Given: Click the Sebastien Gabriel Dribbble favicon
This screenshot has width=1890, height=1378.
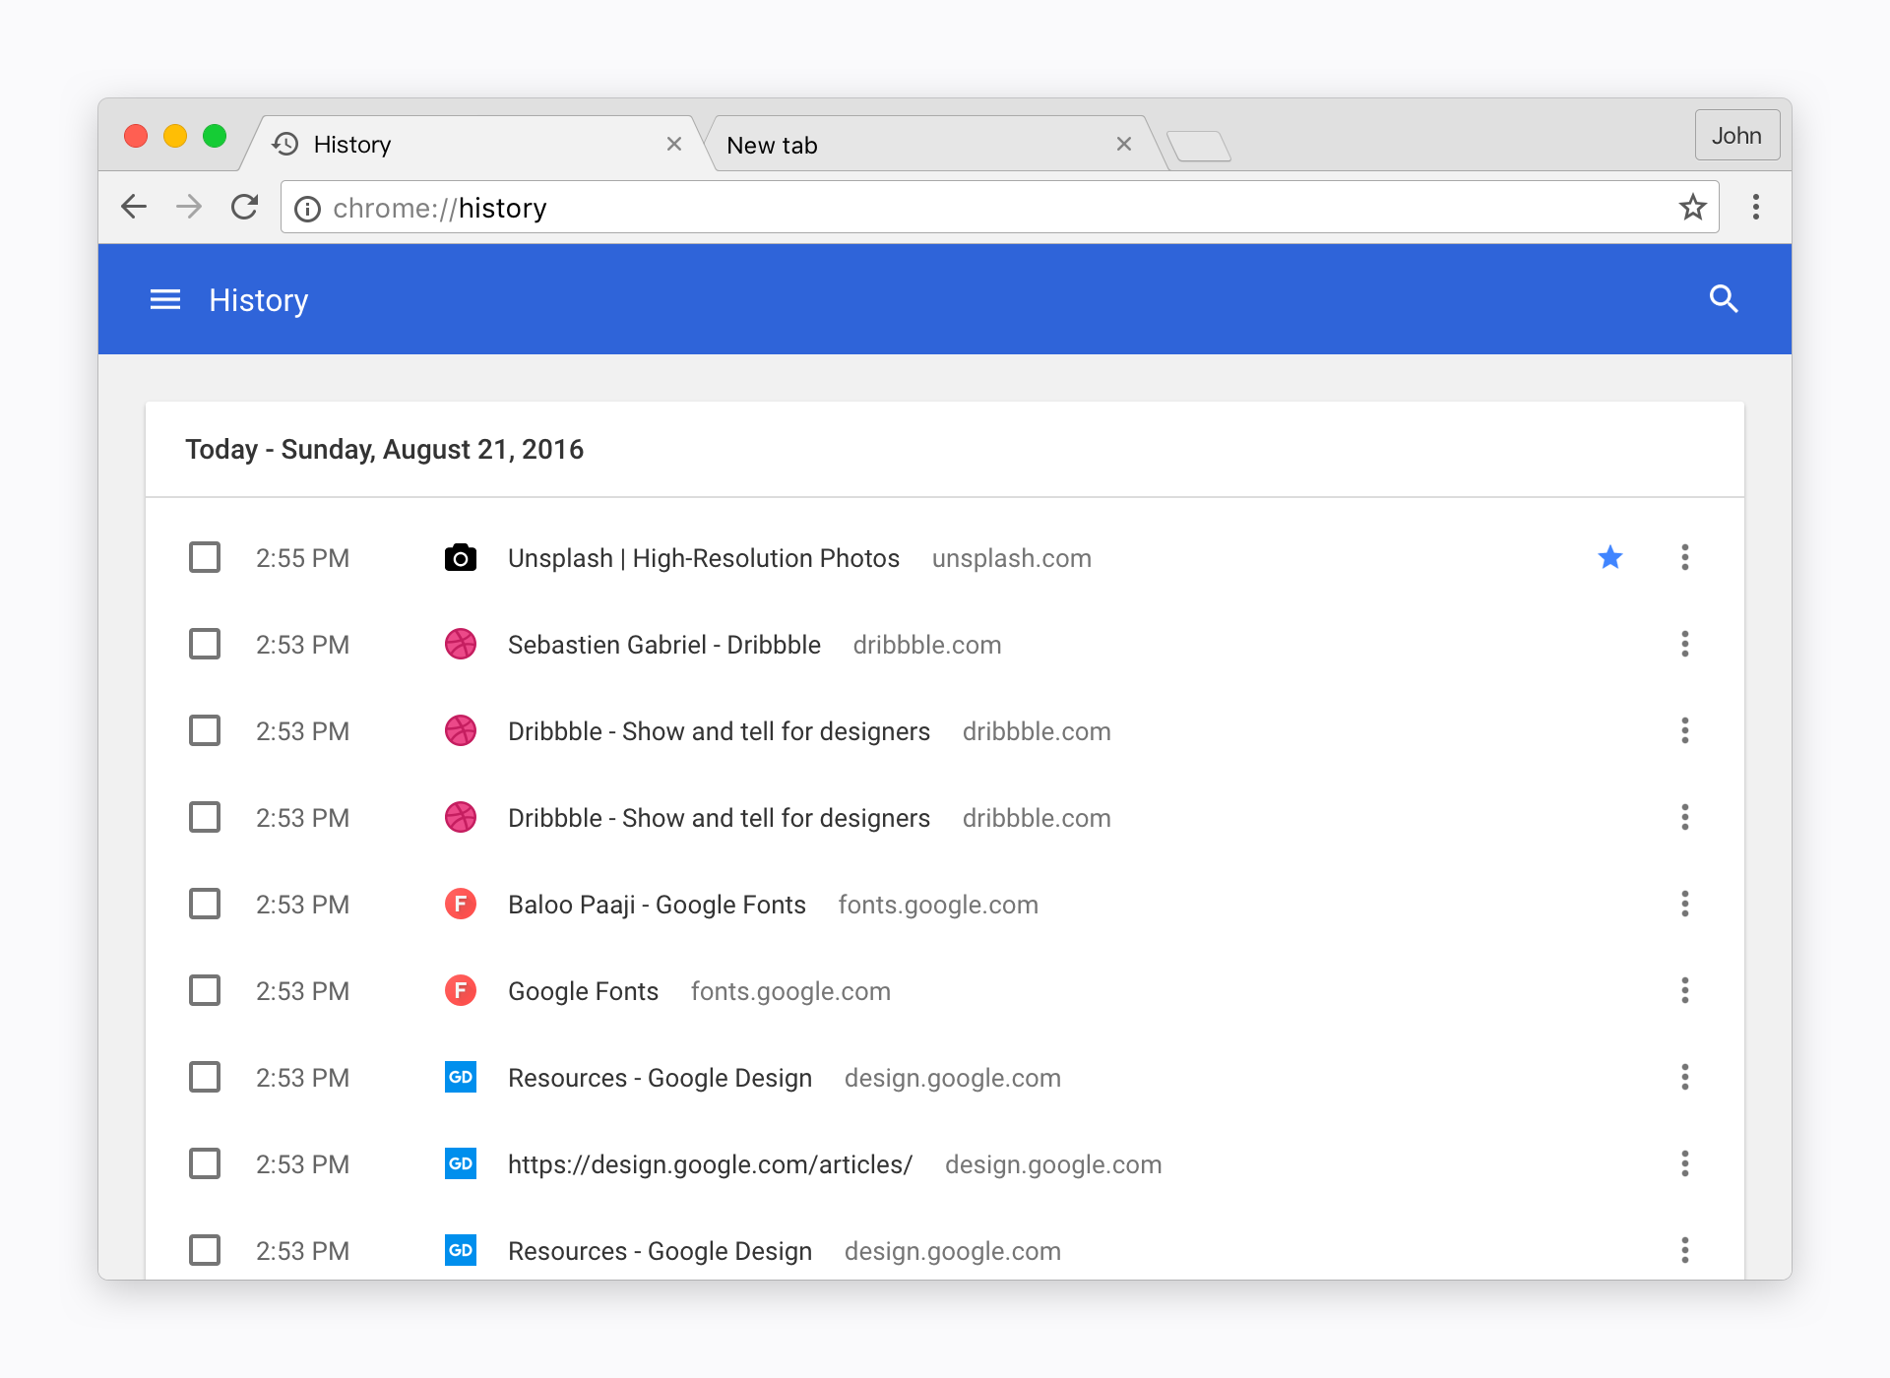Looking at the screenshot, I should click(x=461, y=644).
